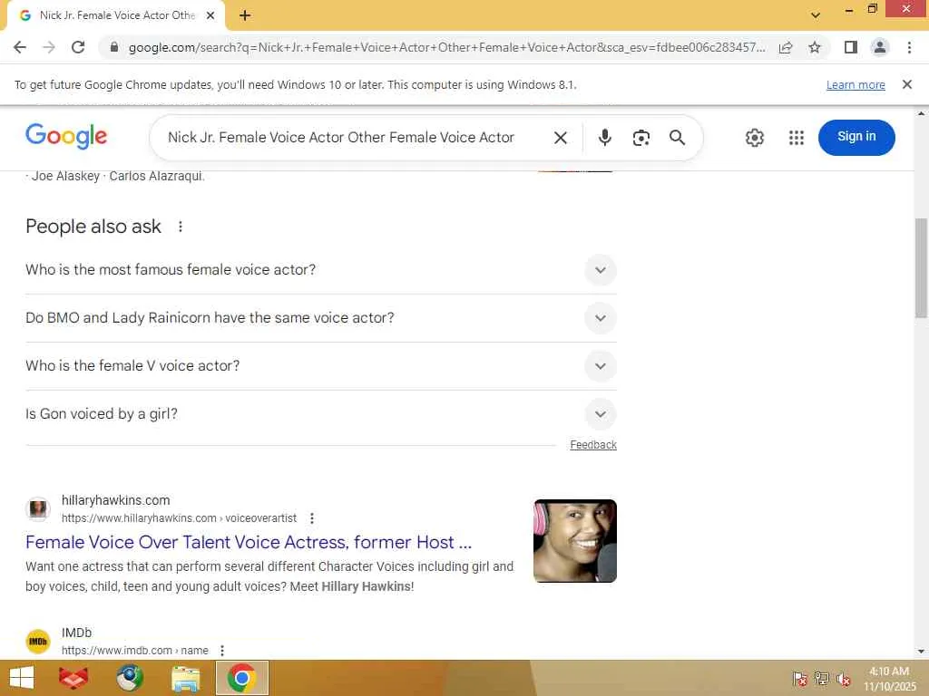Close the Nick Jr. Female Voice Actor tab
The width and height of the screenshot is (929, 696).
click(210, 15)
